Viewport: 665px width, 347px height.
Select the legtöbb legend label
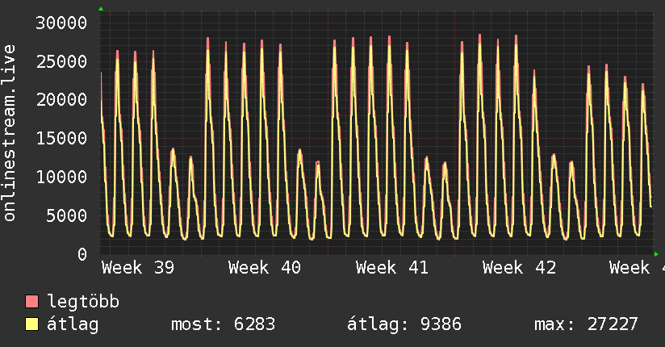(x=83, y=301)
